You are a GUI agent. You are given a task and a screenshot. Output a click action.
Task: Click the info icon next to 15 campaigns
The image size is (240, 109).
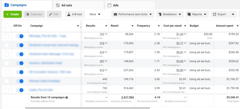click(x=67, y=97)
